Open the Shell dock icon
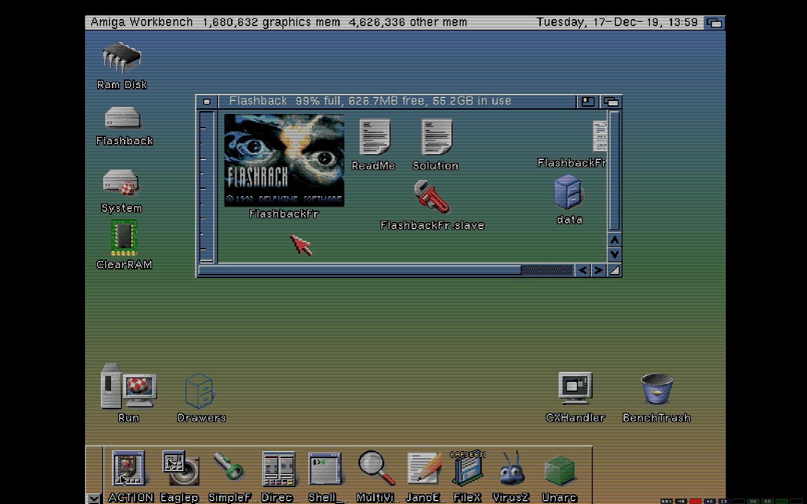 click(325, 468)
